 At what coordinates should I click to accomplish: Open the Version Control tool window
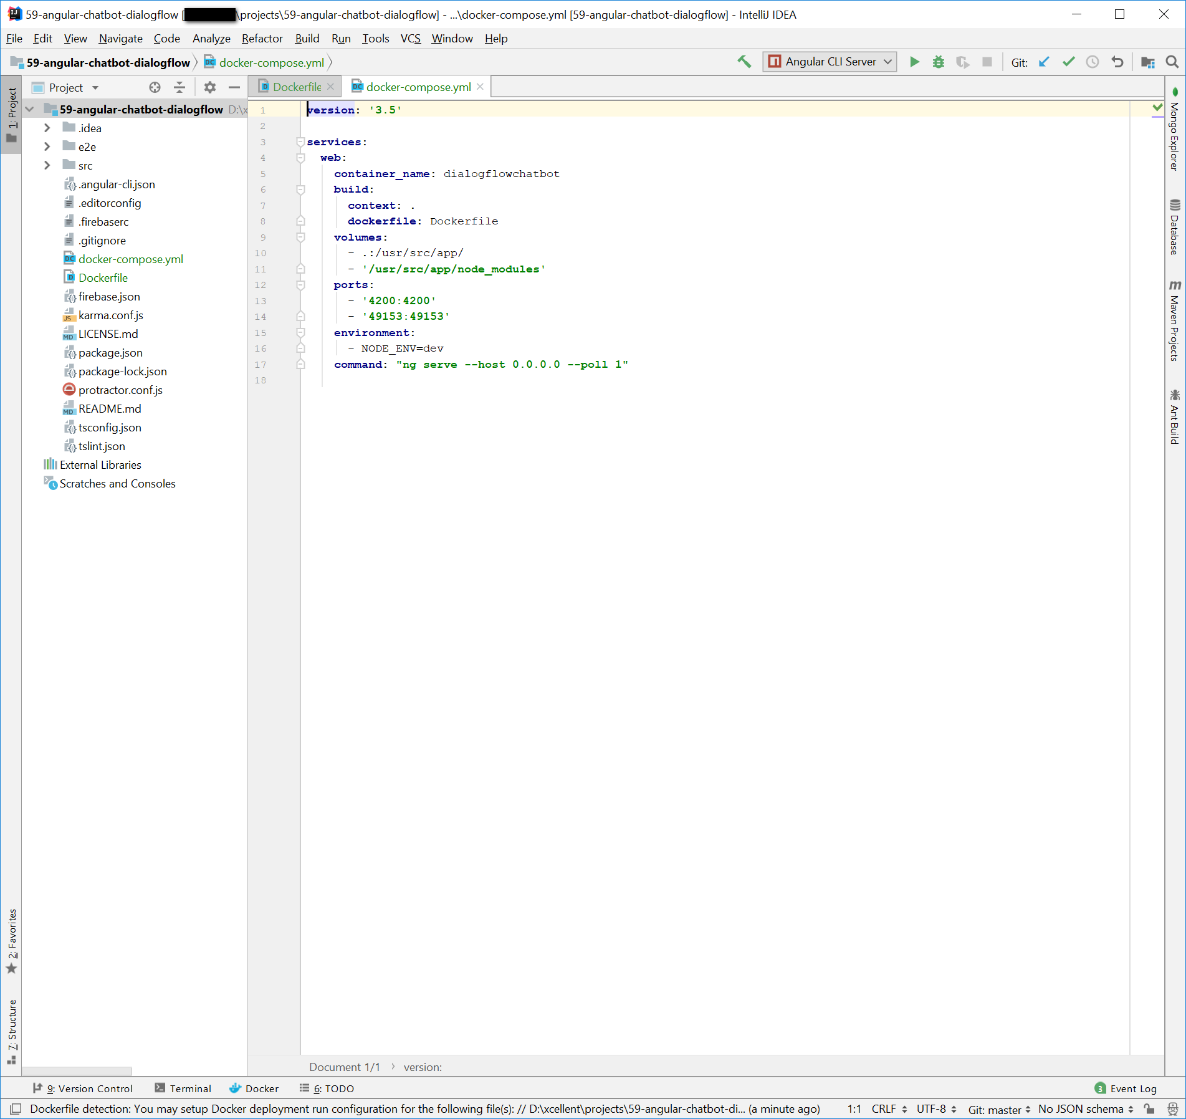point(83,1088)
